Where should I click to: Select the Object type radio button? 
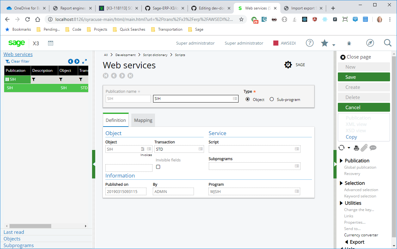[x=248, y=99]
